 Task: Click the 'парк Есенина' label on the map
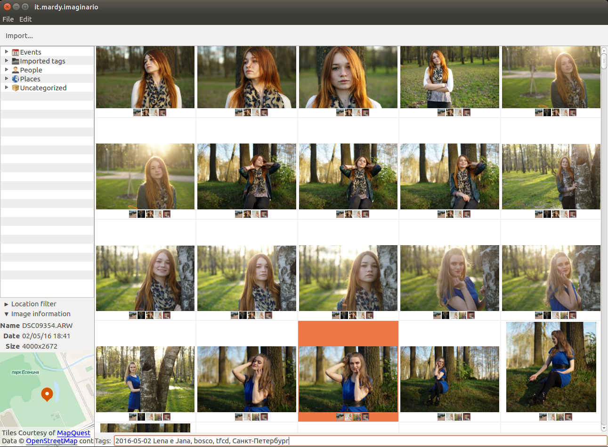point(25,372)
